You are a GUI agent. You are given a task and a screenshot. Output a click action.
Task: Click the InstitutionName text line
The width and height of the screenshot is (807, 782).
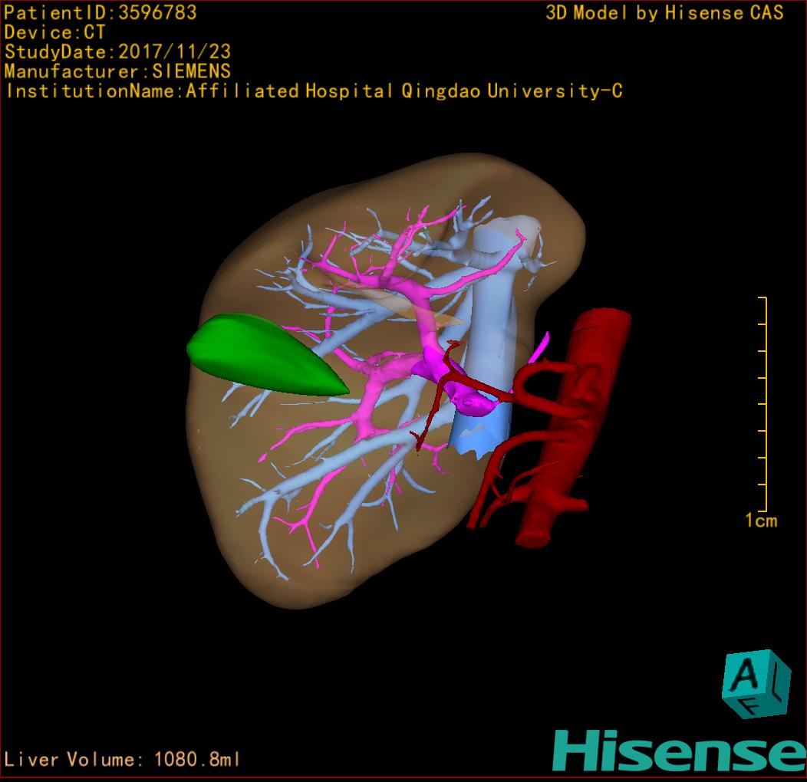pos(313,91)
